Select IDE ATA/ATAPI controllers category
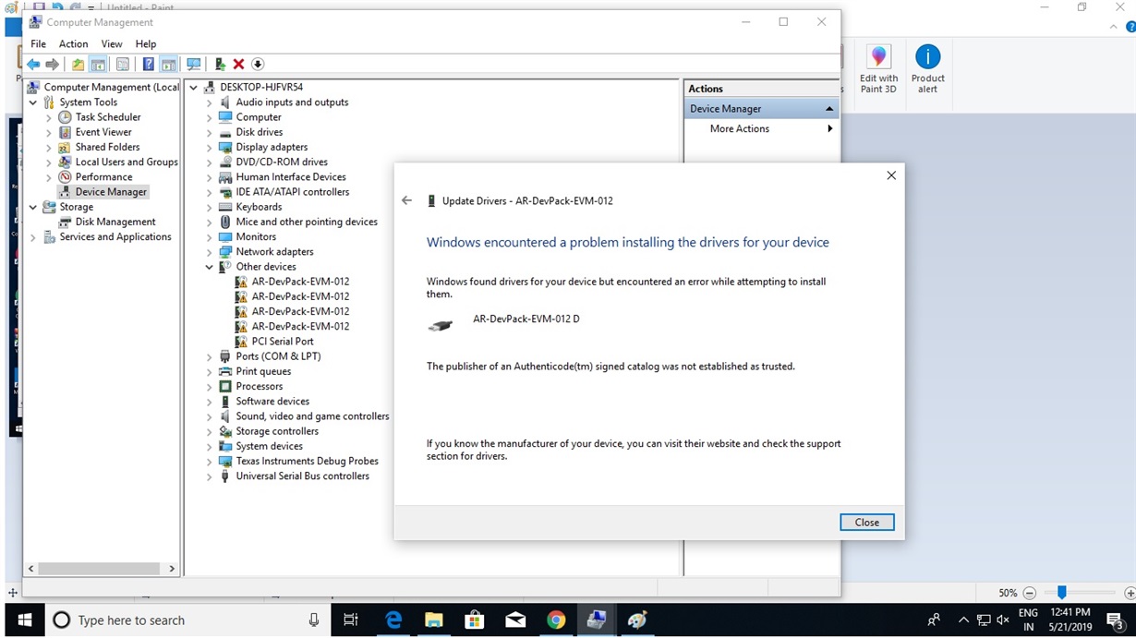 [293, 192]
